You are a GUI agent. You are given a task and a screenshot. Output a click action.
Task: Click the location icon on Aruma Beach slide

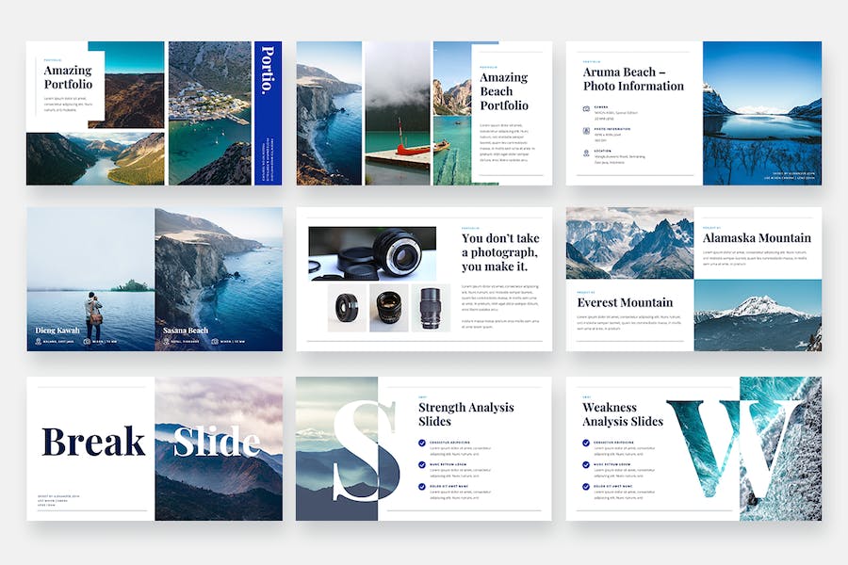tap(586, 153)
